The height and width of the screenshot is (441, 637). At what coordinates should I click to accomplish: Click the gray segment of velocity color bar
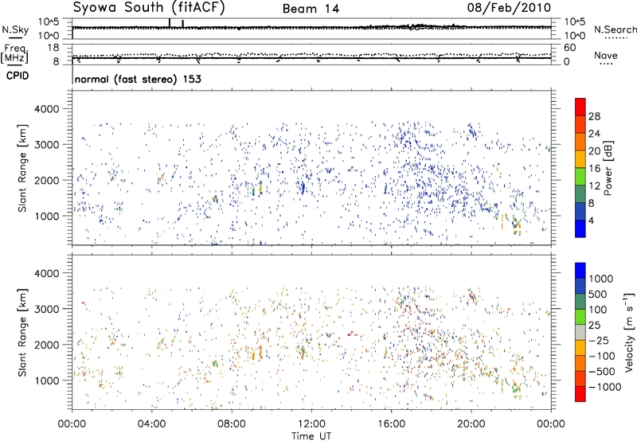[x=580, y=333]
